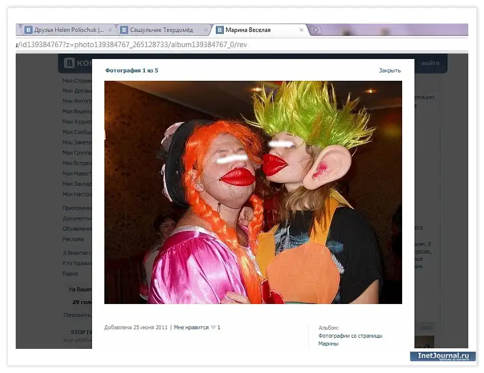
Task: Close the 'Сашульчик Твердомёд' browser tab
Action: click(206, 30)
